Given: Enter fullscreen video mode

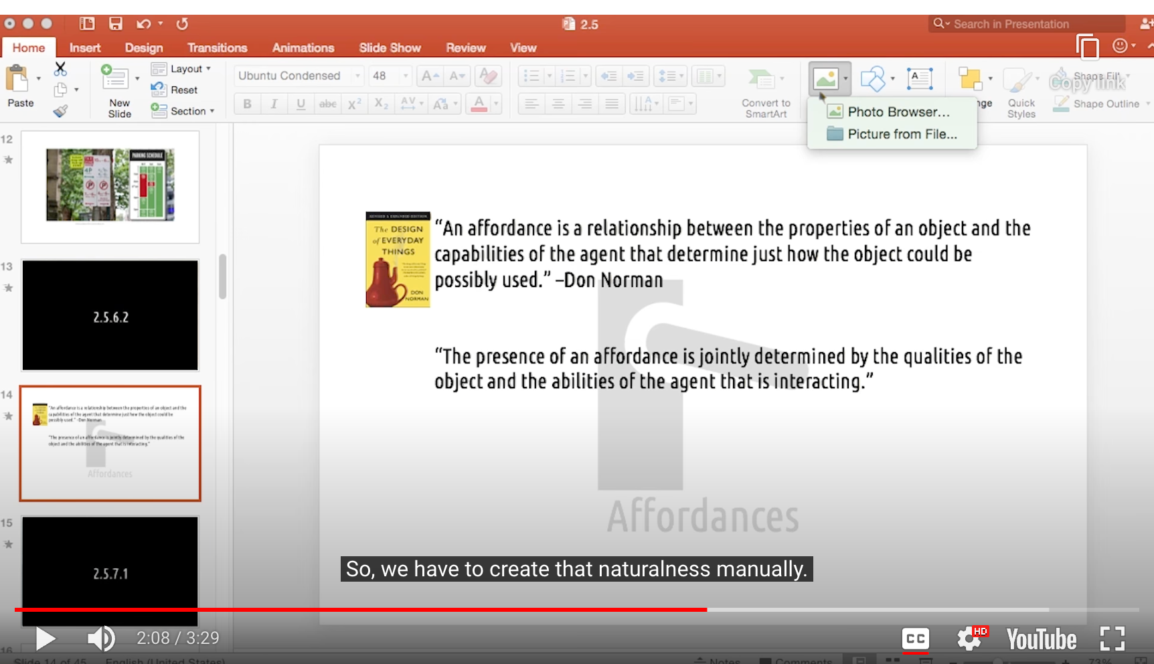Looking at the screenshot, I should 1112,639.
